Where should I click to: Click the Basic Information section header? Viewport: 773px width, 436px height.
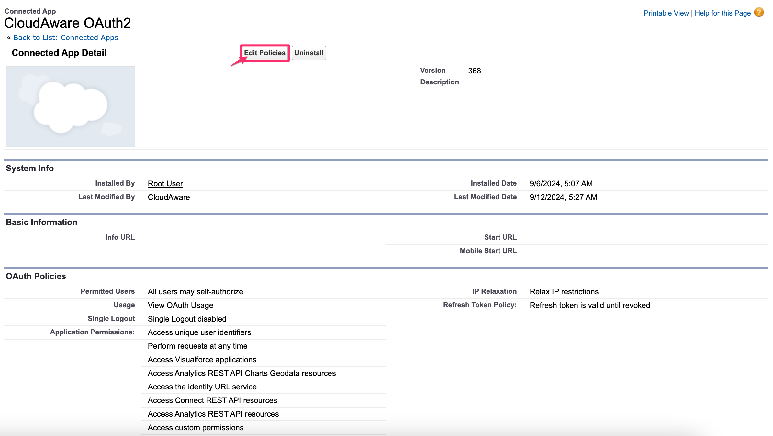click(41, 222)
